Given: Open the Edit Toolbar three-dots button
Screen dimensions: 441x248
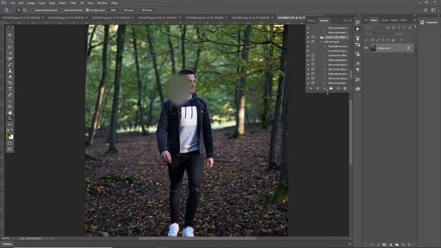Looking at the screenshot, I should pos(10,124).
